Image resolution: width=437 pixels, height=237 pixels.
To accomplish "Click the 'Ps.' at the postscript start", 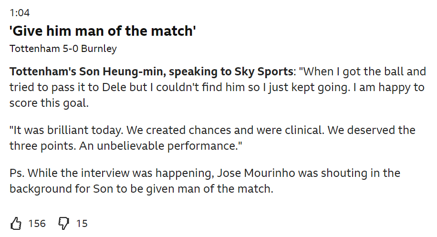I will pyautogui.click(x=17, y=173).
